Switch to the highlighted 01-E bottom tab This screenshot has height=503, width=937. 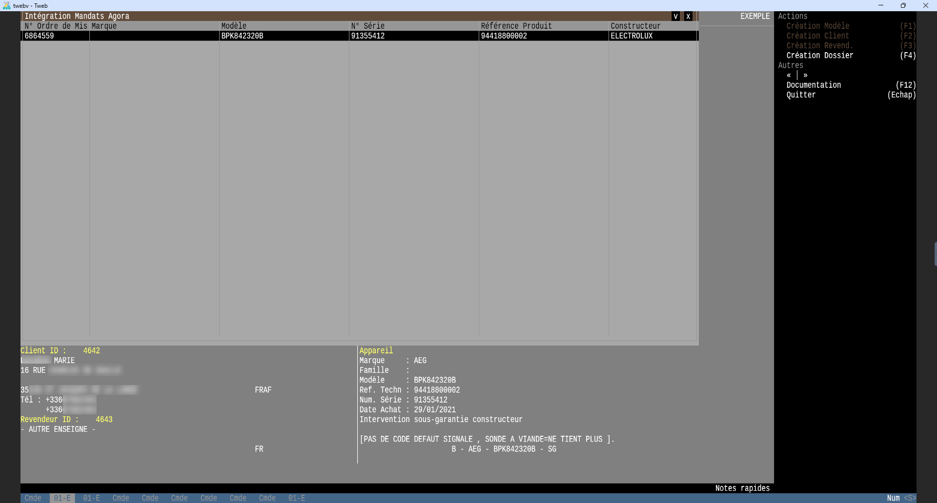(x=62, y=498)
